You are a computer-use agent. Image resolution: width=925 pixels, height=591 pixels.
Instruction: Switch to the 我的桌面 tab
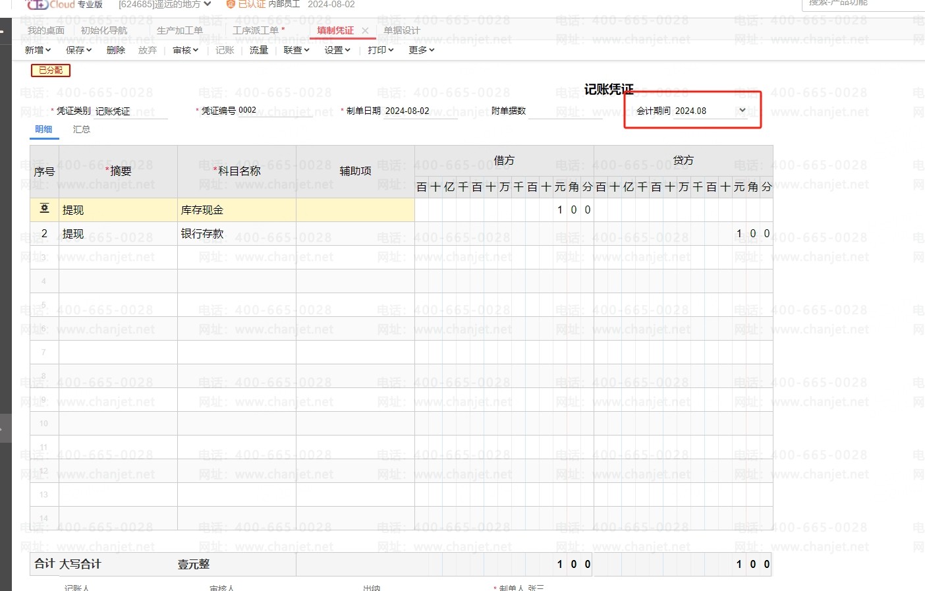pyautogui.click(x=46, y=31)
